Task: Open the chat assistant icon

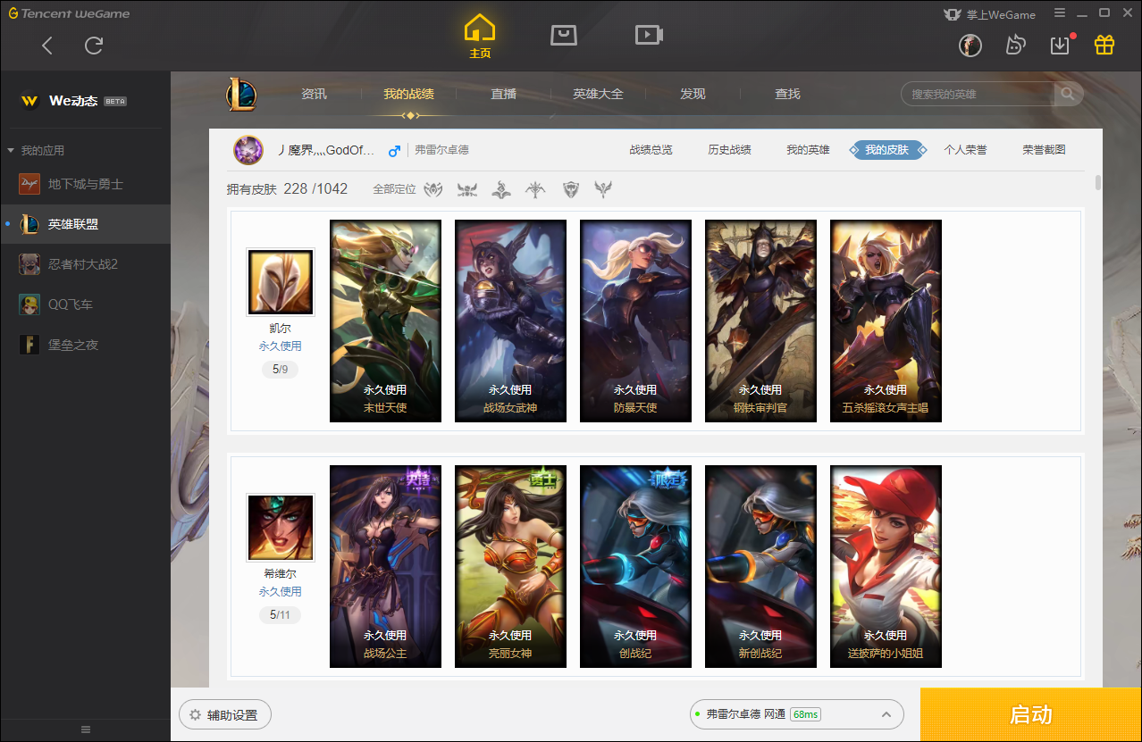Action: click(1015, 46)
